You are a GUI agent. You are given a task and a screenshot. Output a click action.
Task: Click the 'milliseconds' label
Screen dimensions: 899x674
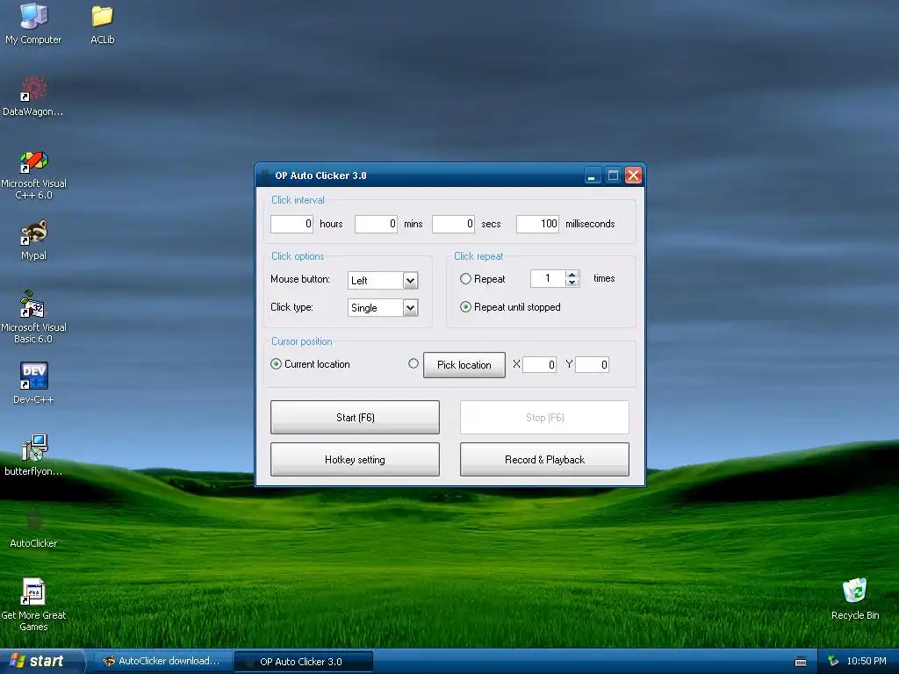[x=590, y=224]
